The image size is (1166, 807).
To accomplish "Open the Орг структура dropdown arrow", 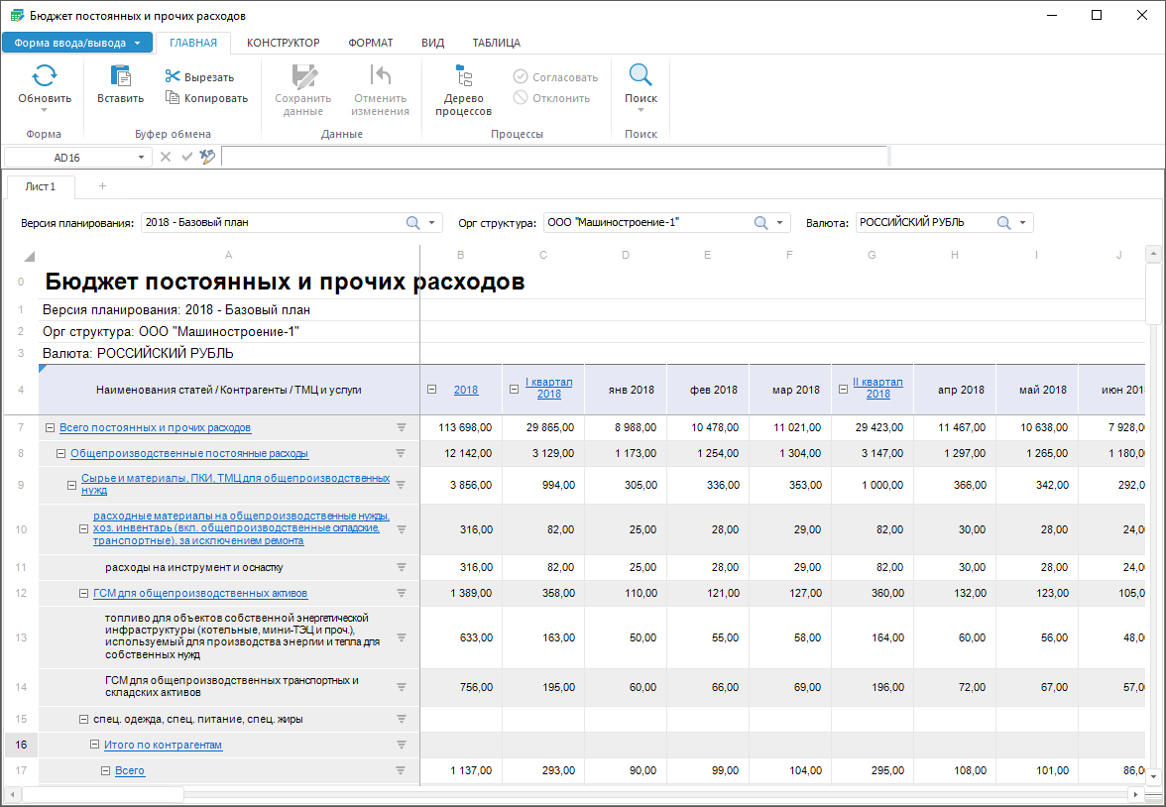I will coord(780,223).
